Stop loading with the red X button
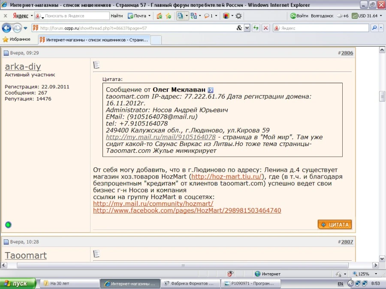Image resolution: width=386 pixels, height=289 pixels. 265,28
